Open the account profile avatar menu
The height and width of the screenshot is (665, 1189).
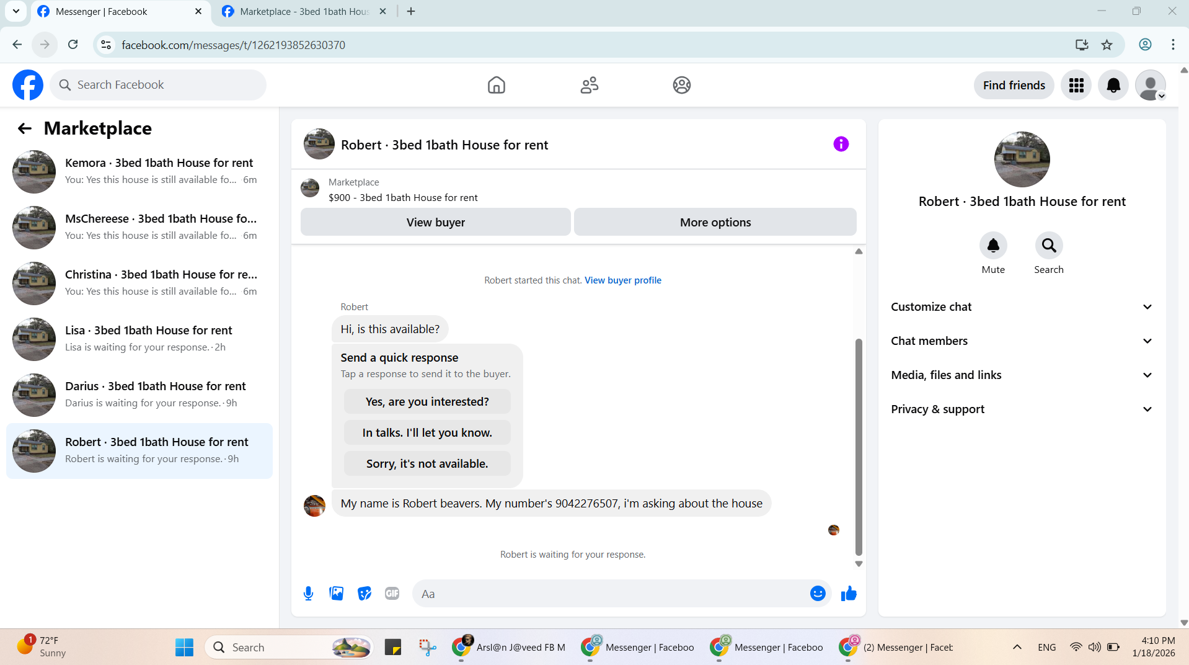[1151, 85]
